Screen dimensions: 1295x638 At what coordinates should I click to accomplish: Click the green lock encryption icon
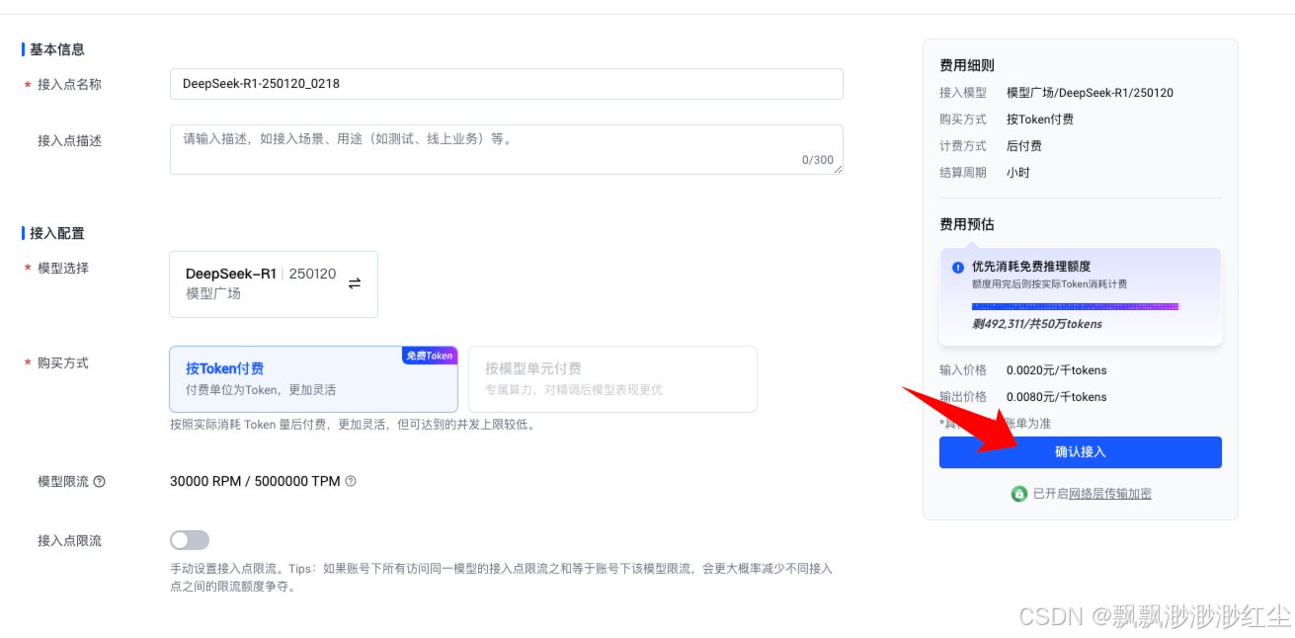pyautogui.click(x=1019, y=494)
